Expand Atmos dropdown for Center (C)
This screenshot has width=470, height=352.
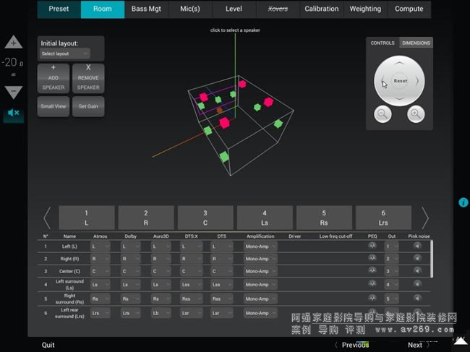[x=100, y=271]
